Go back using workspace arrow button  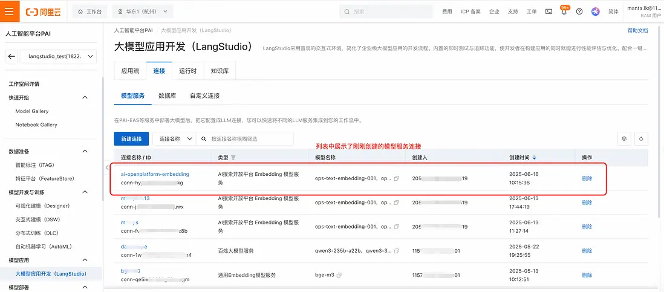12,56
